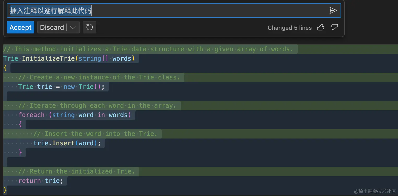The image size is (398, 196).
Task: Click the "words" parameter in method signature
Action: click(x=122, y=59)
